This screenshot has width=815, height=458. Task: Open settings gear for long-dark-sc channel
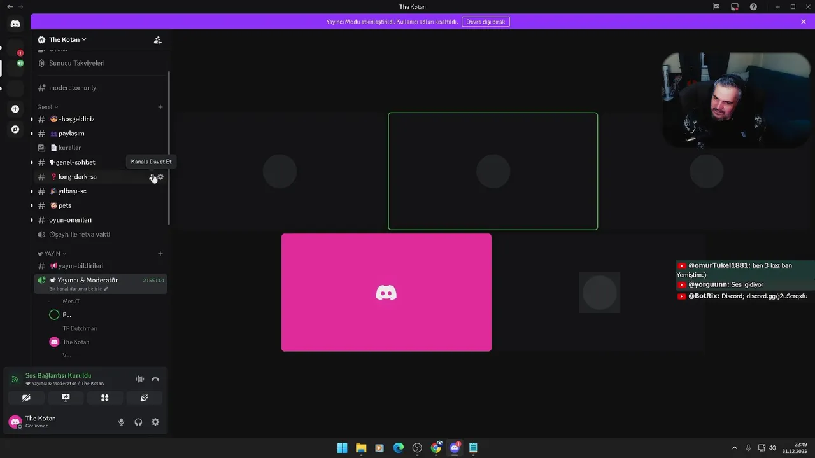[x=160, y=177]
